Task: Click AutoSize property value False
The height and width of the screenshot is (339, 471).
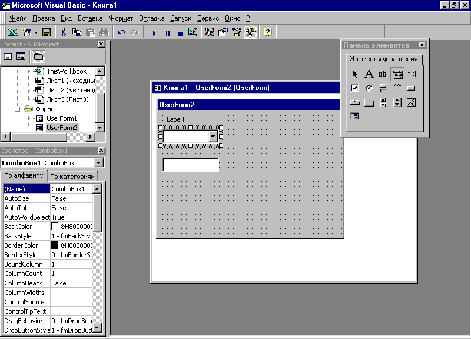Action: click(71, 198)
